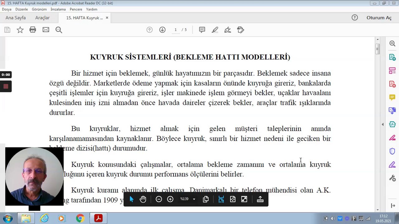Zoom out with the minus button
Image resolution: width=399 pixels, height=224 pixels.
click(159, 199)
